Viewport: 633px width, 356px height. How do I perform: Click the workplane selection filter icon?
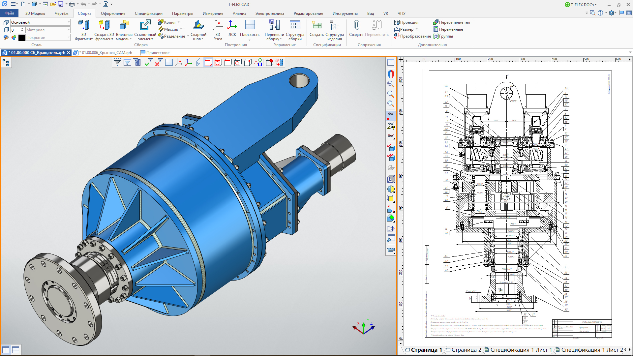point(169,62)
